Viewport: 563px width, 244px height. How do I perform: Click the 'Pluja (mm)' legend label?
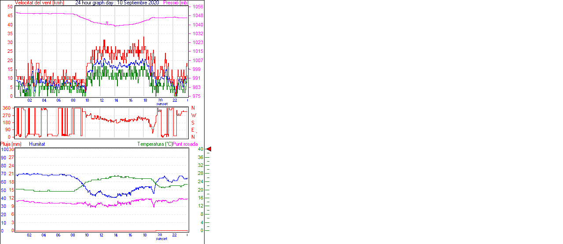pyautogui.click(x=11, y=144)
